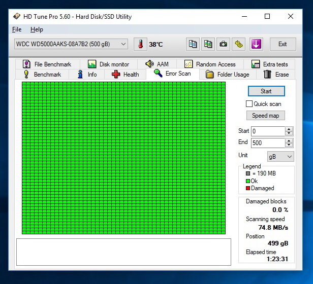Viewport: 313px width, 284px height.
Task: Open the File menu
Action: click(17, 29)
